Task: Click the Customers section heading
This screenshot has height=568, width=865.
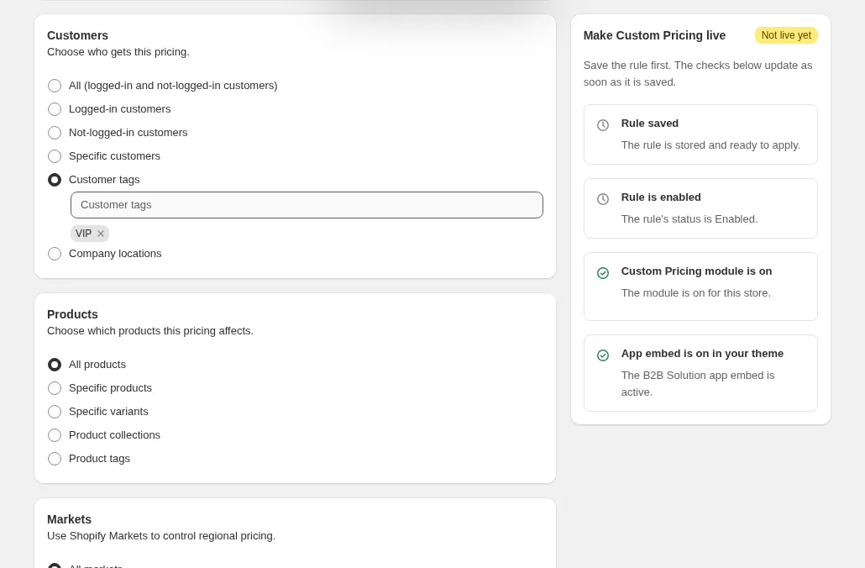Action: 77,35
